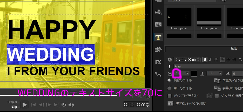The height and width of the screenshot is (112, 243).
Task: Align title text to the left
Action: [x=223, y=59]
